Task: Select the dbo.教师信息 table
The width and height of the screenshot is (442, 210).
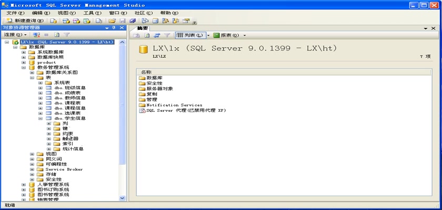Action: pyautogui.click(x=70, y=98)
